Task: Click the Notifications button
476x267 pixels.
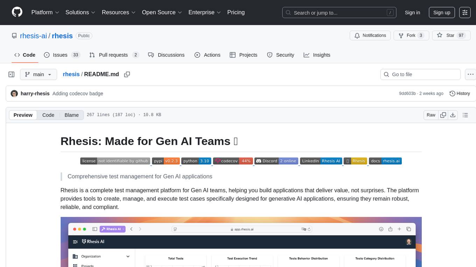Action: (x=370, y=35)
